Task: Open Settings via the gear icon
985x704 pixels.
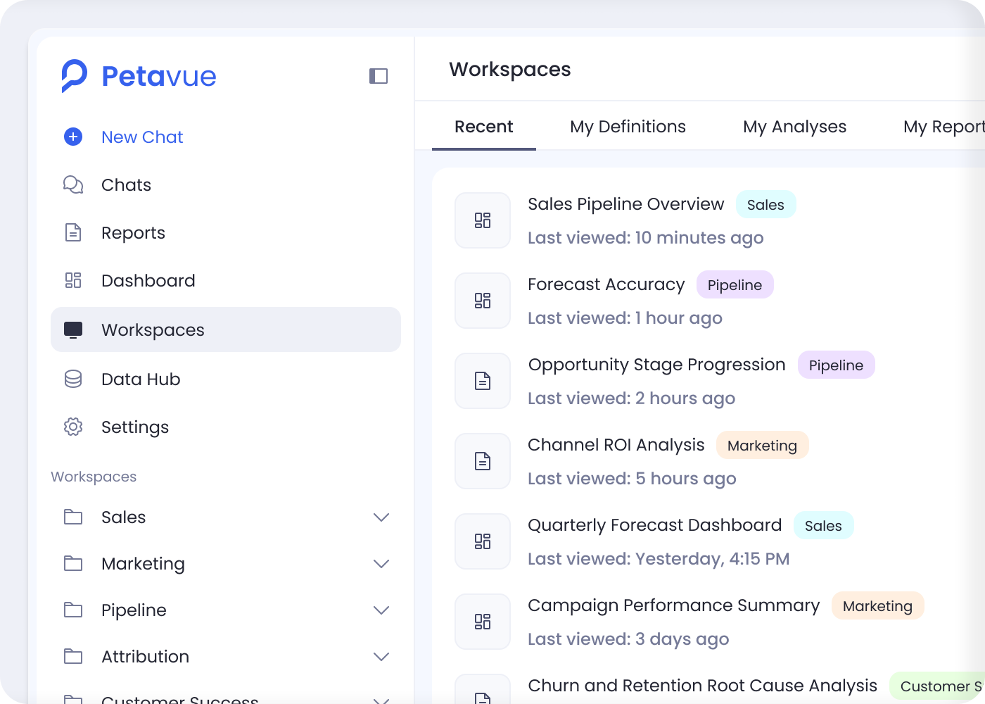Action: (x=73, y=427)
